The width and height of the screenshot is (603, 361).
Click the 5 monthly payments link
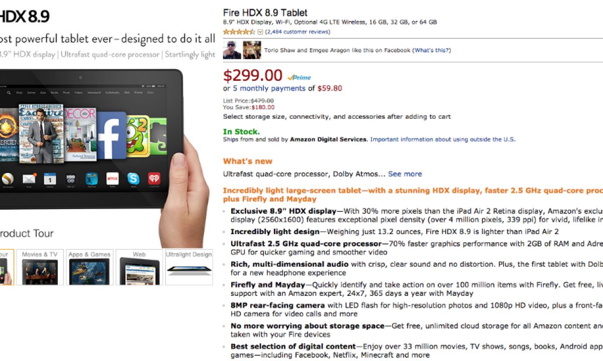(x=269, y=88)
